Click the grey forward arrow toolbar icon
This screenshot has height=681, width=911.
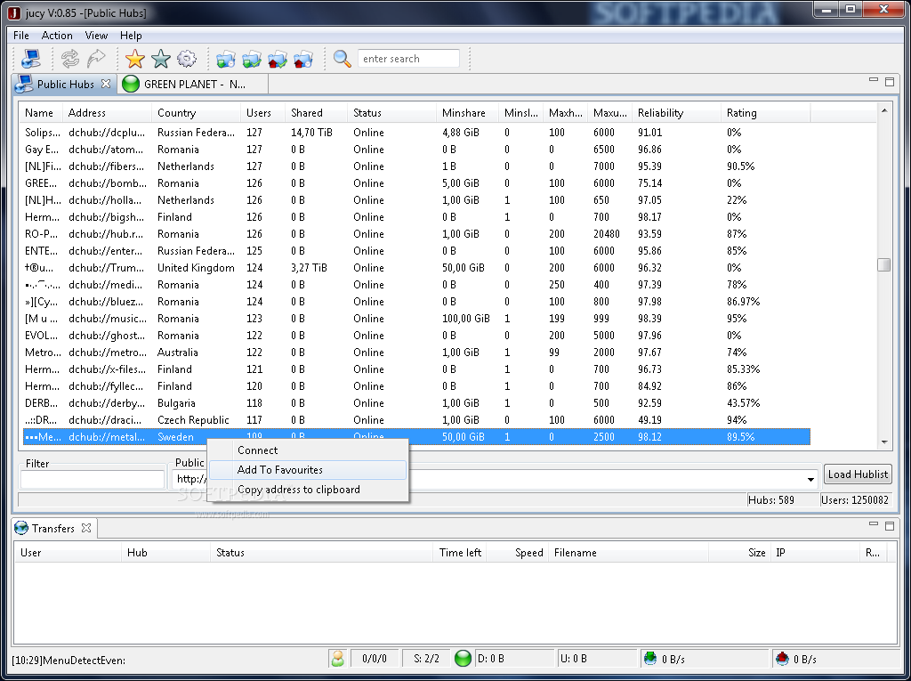point(96,59)
